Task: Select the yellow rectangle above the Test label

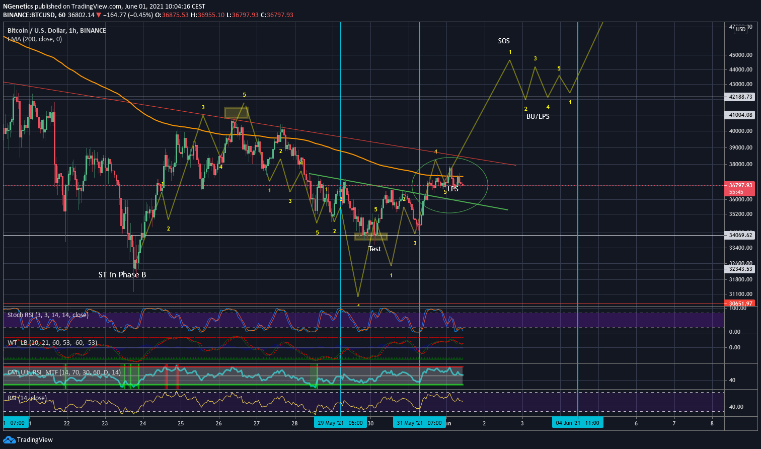Action: pos(371,237)
